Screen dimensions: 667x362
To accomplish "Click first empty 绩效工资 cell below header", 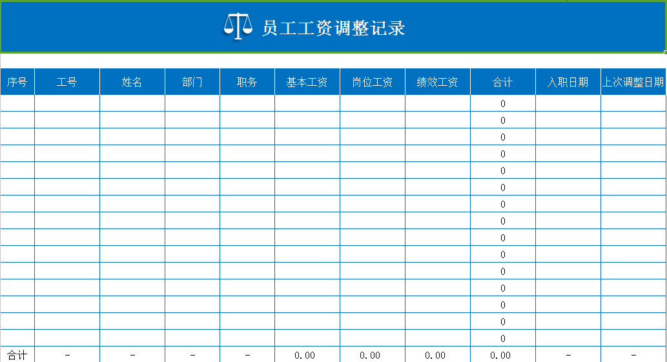I will click(437, 103).
